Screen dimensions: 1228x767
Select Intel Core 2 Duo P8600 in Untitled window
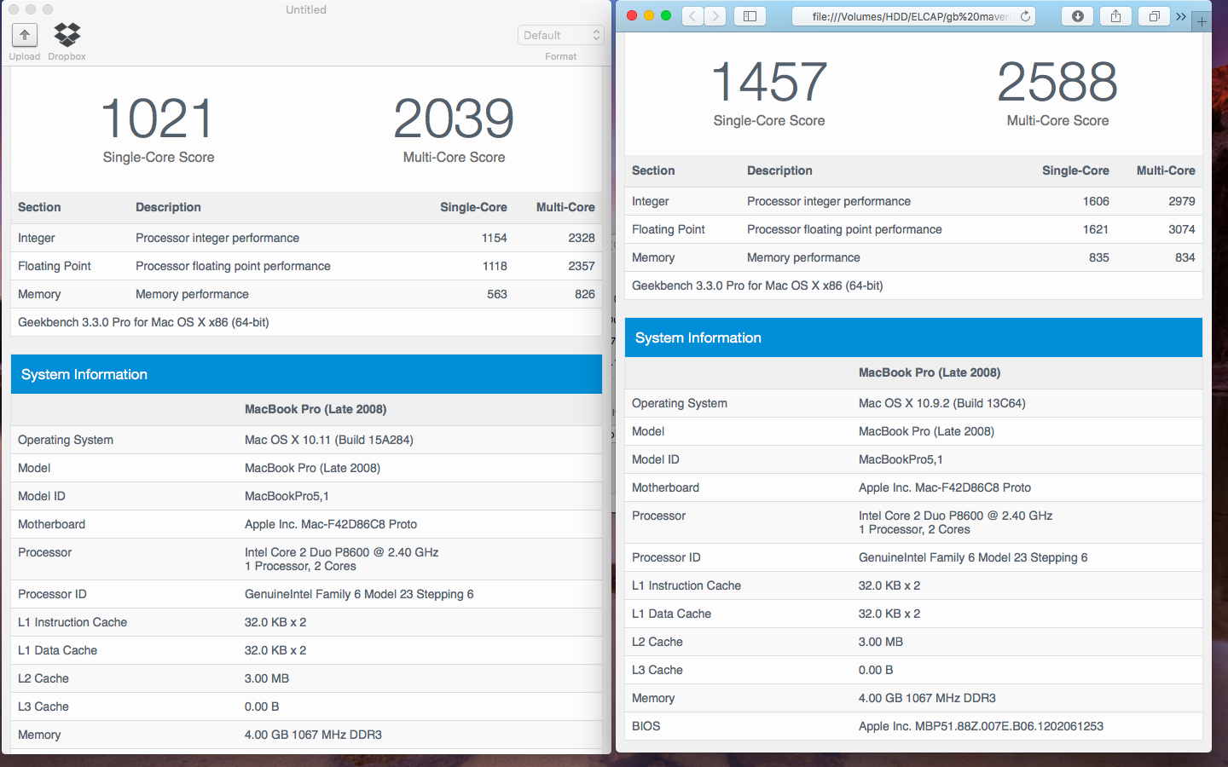(341, 552)
